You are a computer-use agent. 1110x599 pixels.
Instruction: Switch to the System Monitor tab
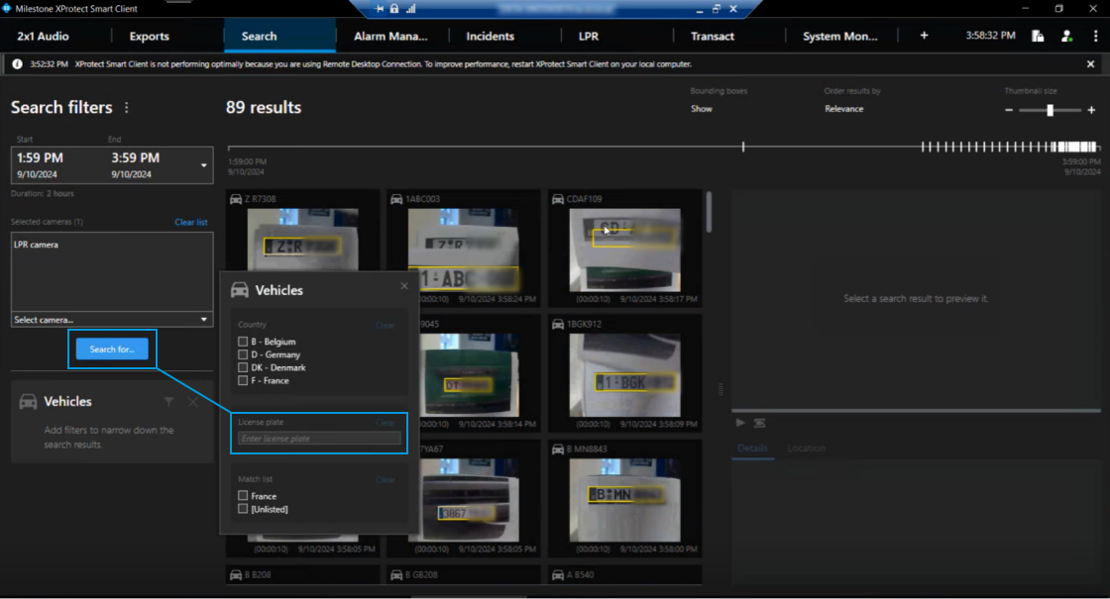pyautogui.click(x=840, y=36)
